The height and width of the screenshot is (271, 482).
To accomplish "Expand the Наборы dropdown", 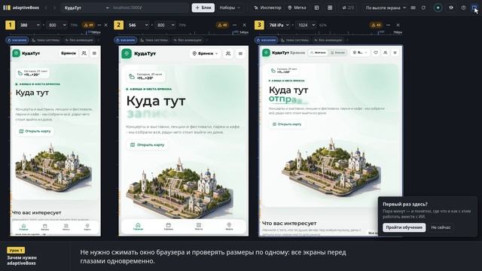I will pyautogui.click(x=230, y=8).
